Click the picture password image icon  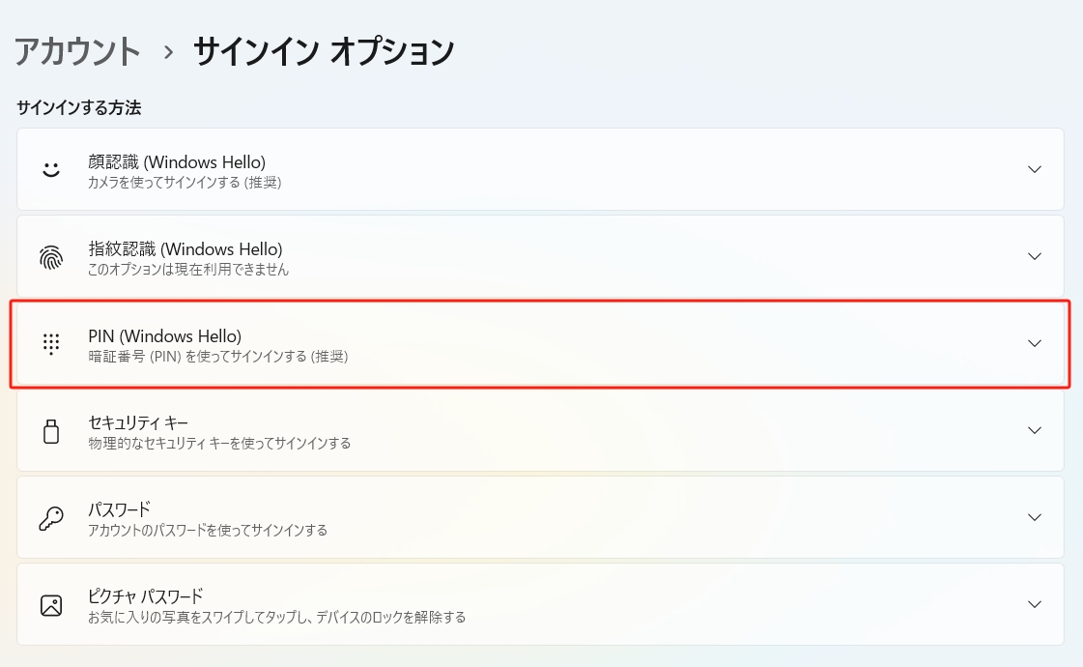click(51, 605)
